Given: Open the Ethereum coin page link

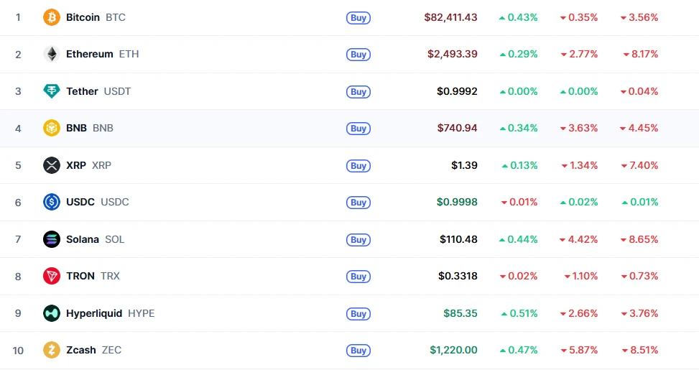Looking at the screenshot, I should click(90, 54).
